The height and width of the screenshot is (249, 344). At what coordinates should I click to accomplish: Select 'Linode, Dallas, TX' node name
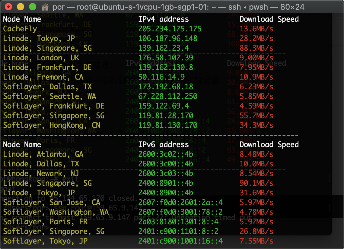click(41, 164)
